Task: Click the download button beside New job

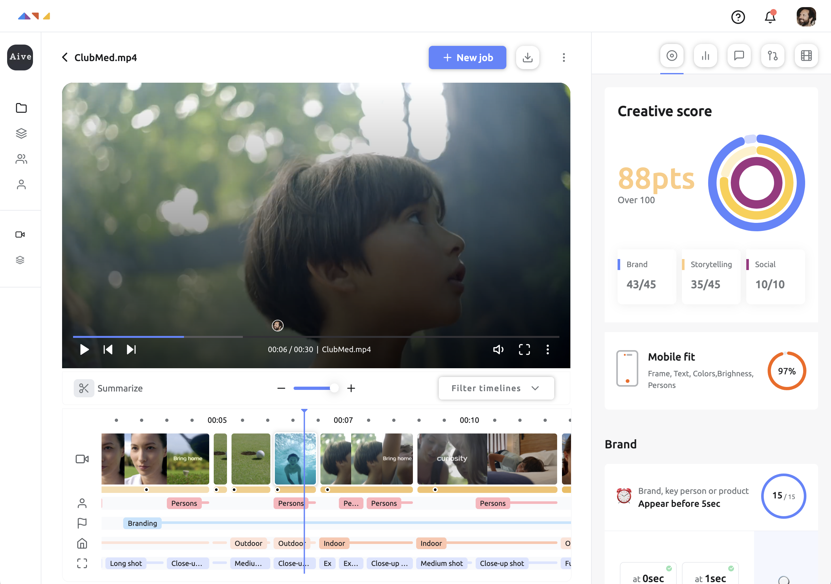Action: (527, 57)
